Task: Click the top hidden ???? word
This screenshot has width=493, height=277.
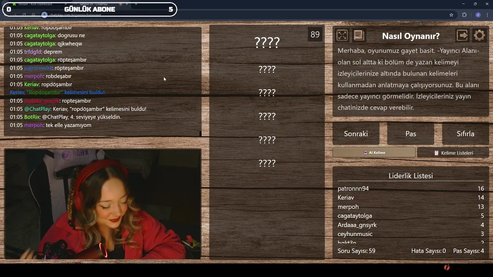Action: [x=267, y=42]
